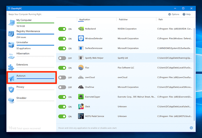
Task: Open Options settings
Action: [174, 14]
